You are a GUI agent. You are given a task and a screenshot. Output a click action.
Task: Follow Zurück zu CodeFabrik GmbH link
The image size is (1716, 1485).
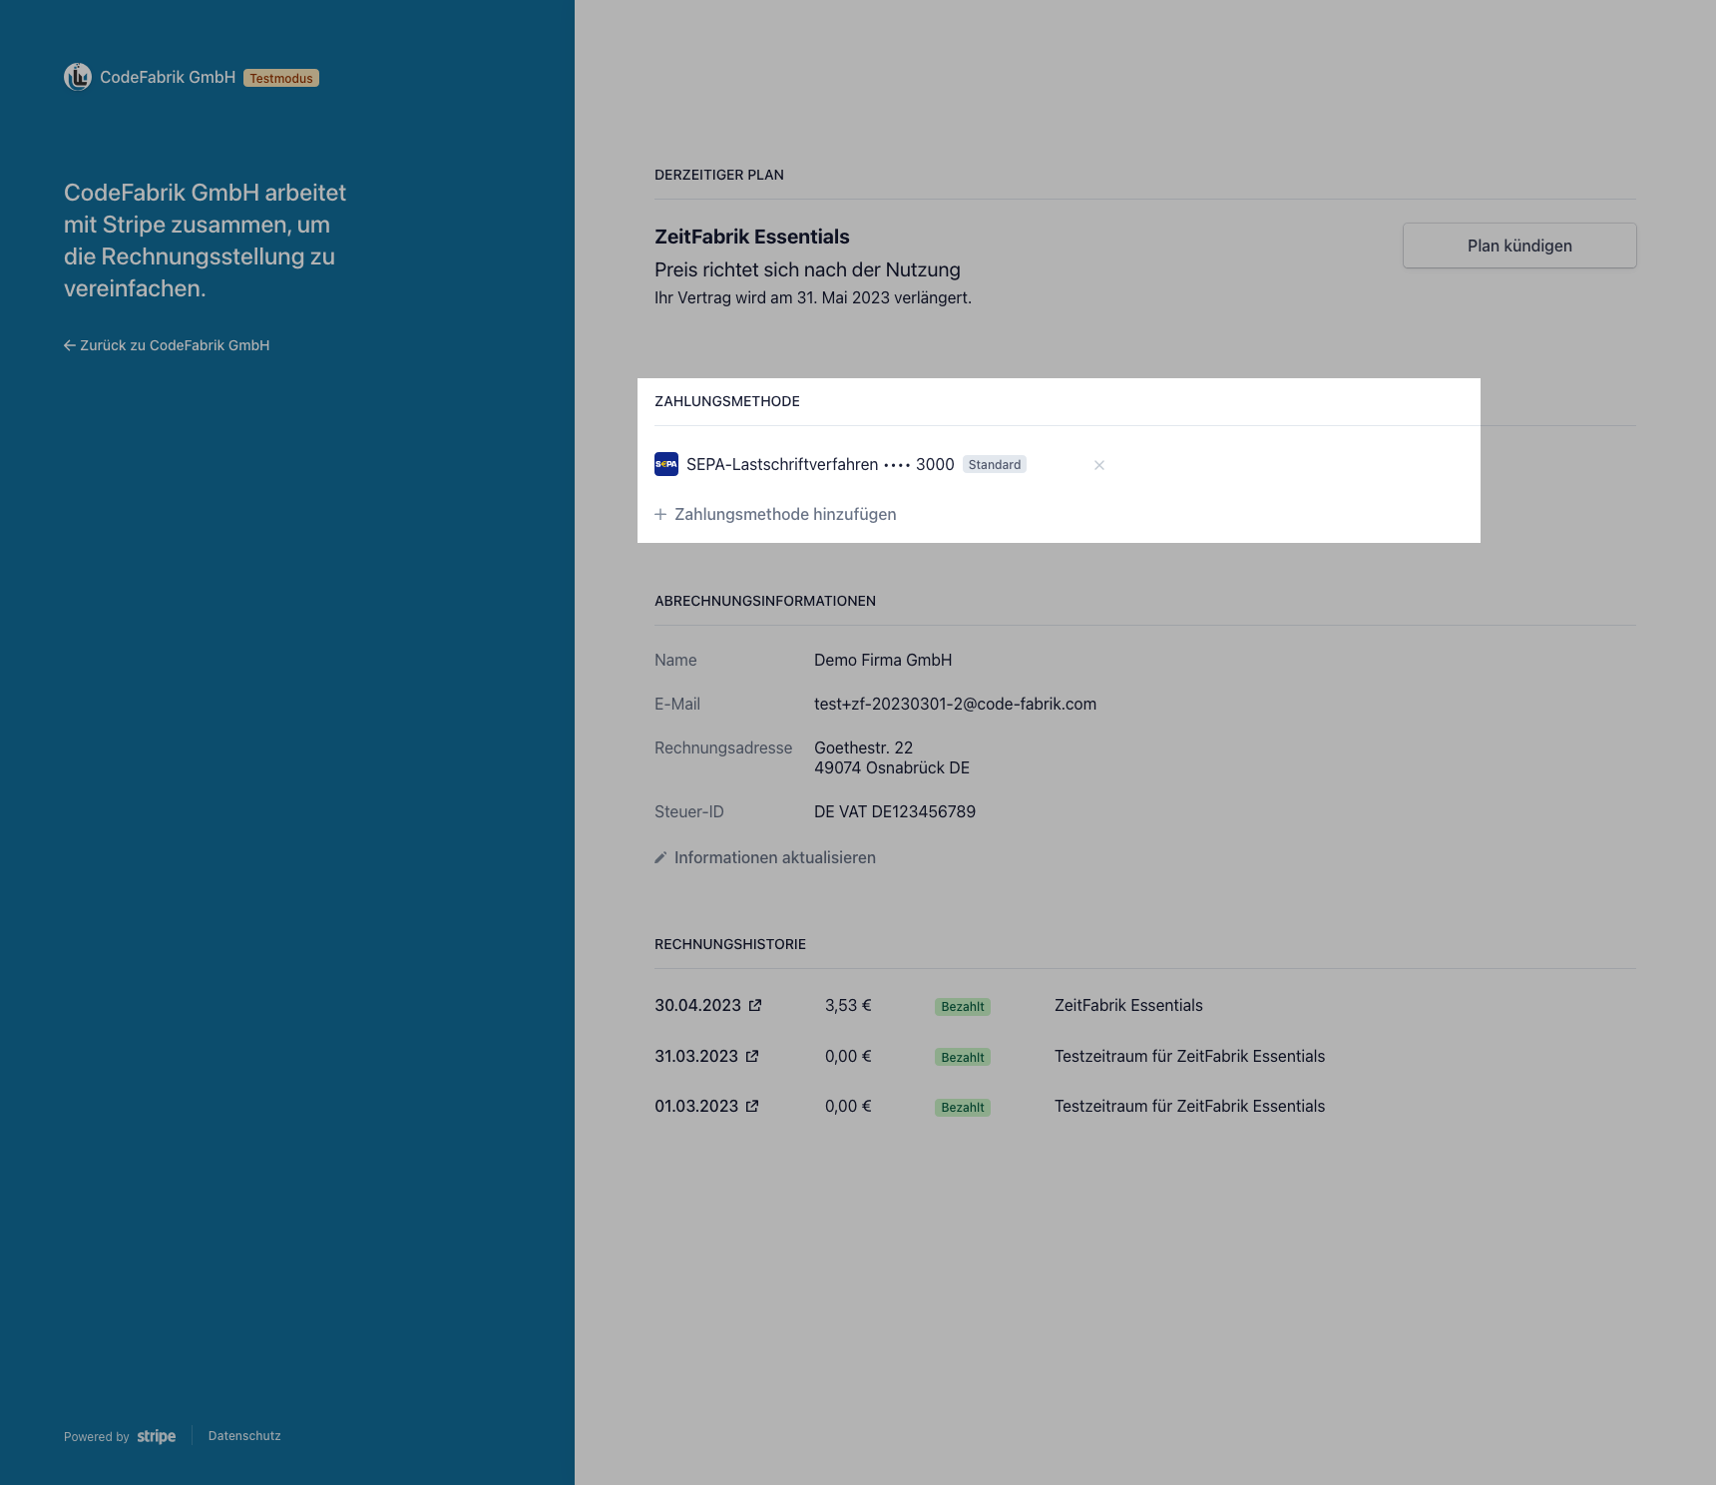tap(167, 345)
